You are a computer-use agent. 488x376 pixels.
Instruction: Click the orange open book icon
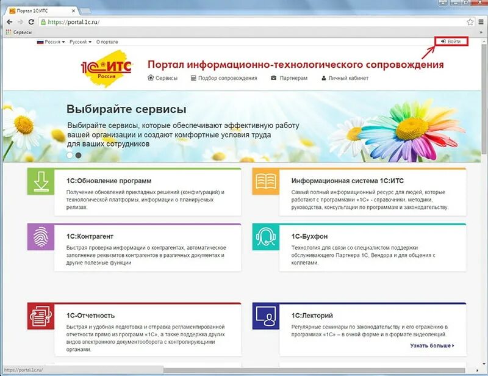pyautogui.click(x=266, y=181)
